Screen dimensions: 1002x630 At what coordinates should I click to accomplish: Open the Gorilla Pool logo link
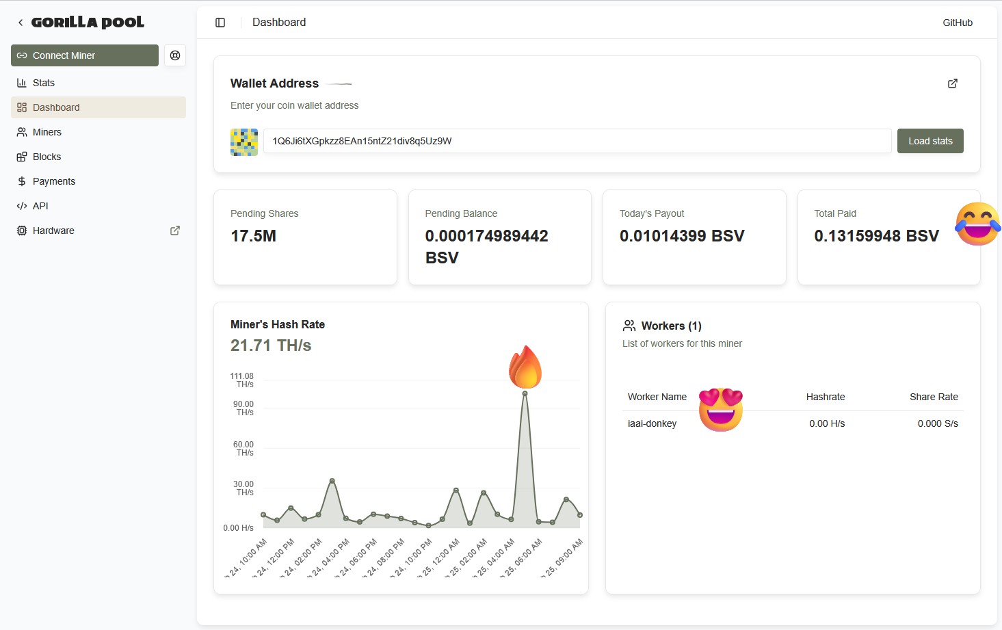pyautogui.click(x=88, y=22)
